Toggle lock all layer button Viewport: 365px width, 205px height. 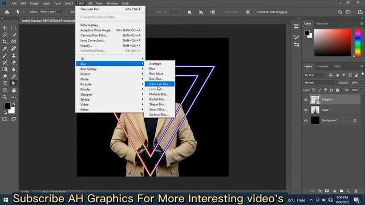337,90
